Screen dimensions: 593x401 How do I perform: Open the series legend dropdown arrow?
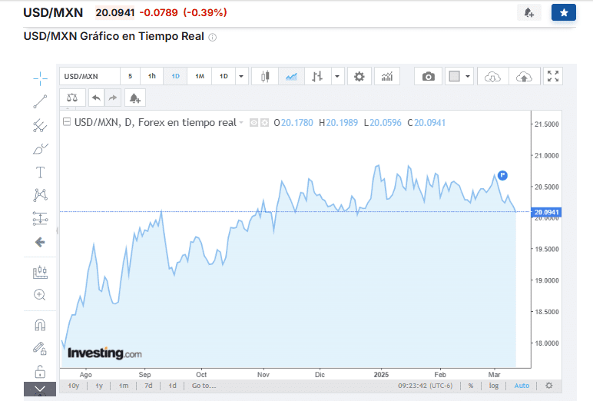(241, 123)
